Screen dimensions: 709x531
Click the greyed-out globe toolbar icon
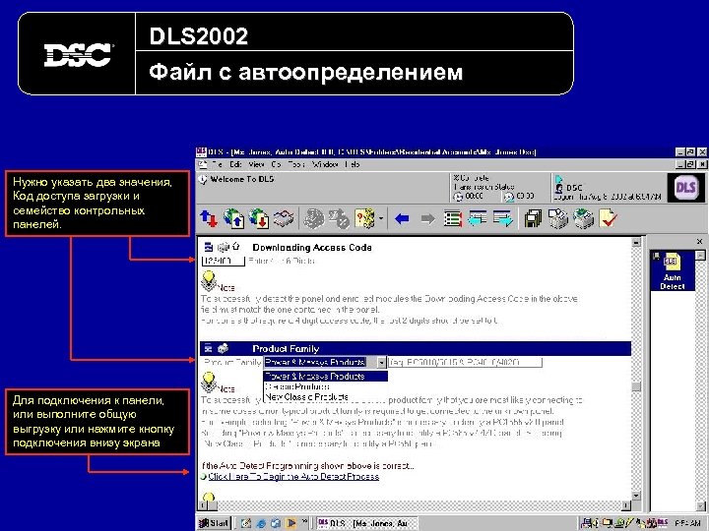[313, 219]
